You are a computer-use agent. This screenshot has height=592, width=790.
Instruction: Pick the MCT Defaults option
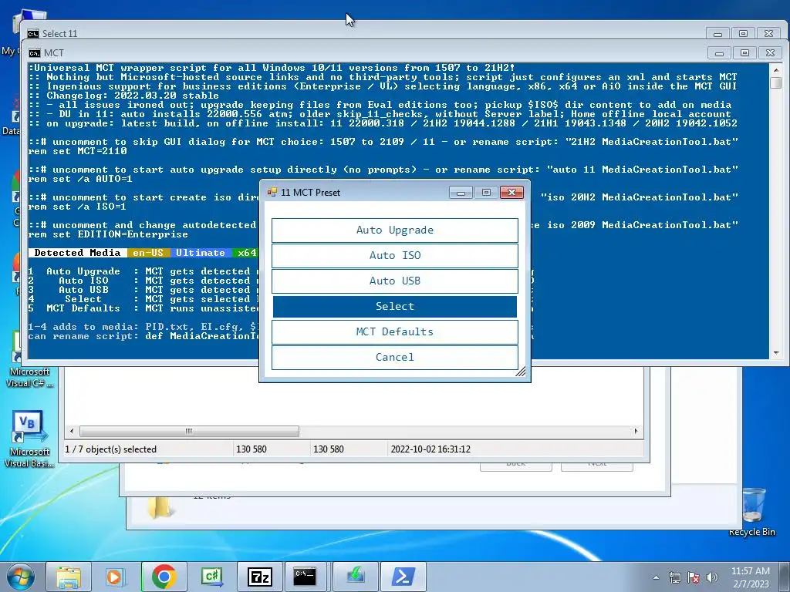(x=394, y=331)
